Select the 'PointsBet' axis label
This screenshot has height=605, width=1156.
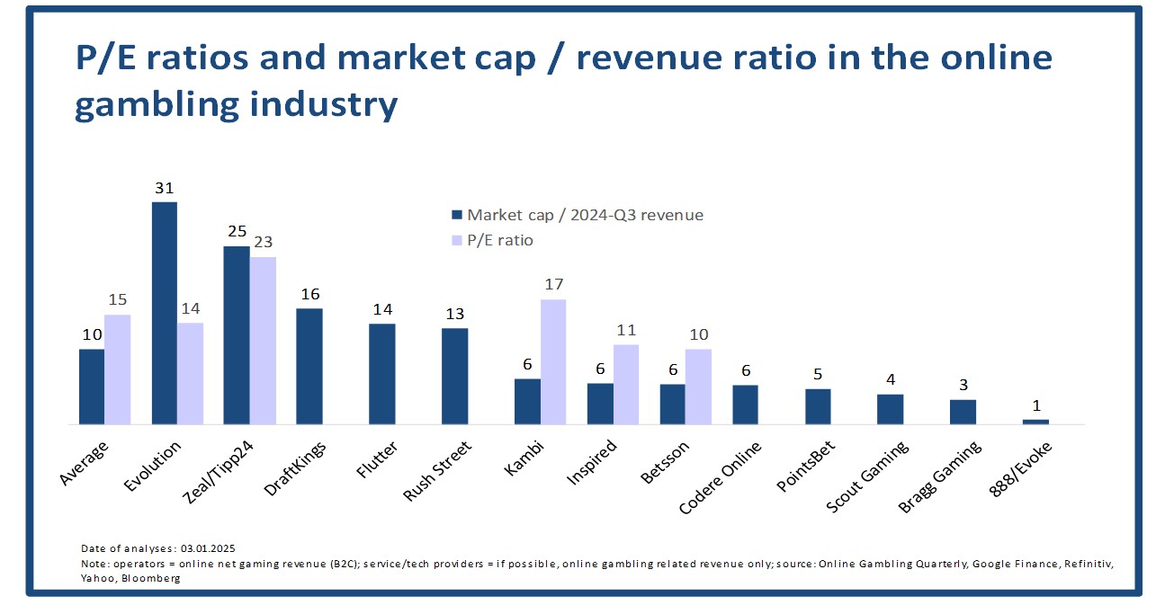(x=807, y=467)
